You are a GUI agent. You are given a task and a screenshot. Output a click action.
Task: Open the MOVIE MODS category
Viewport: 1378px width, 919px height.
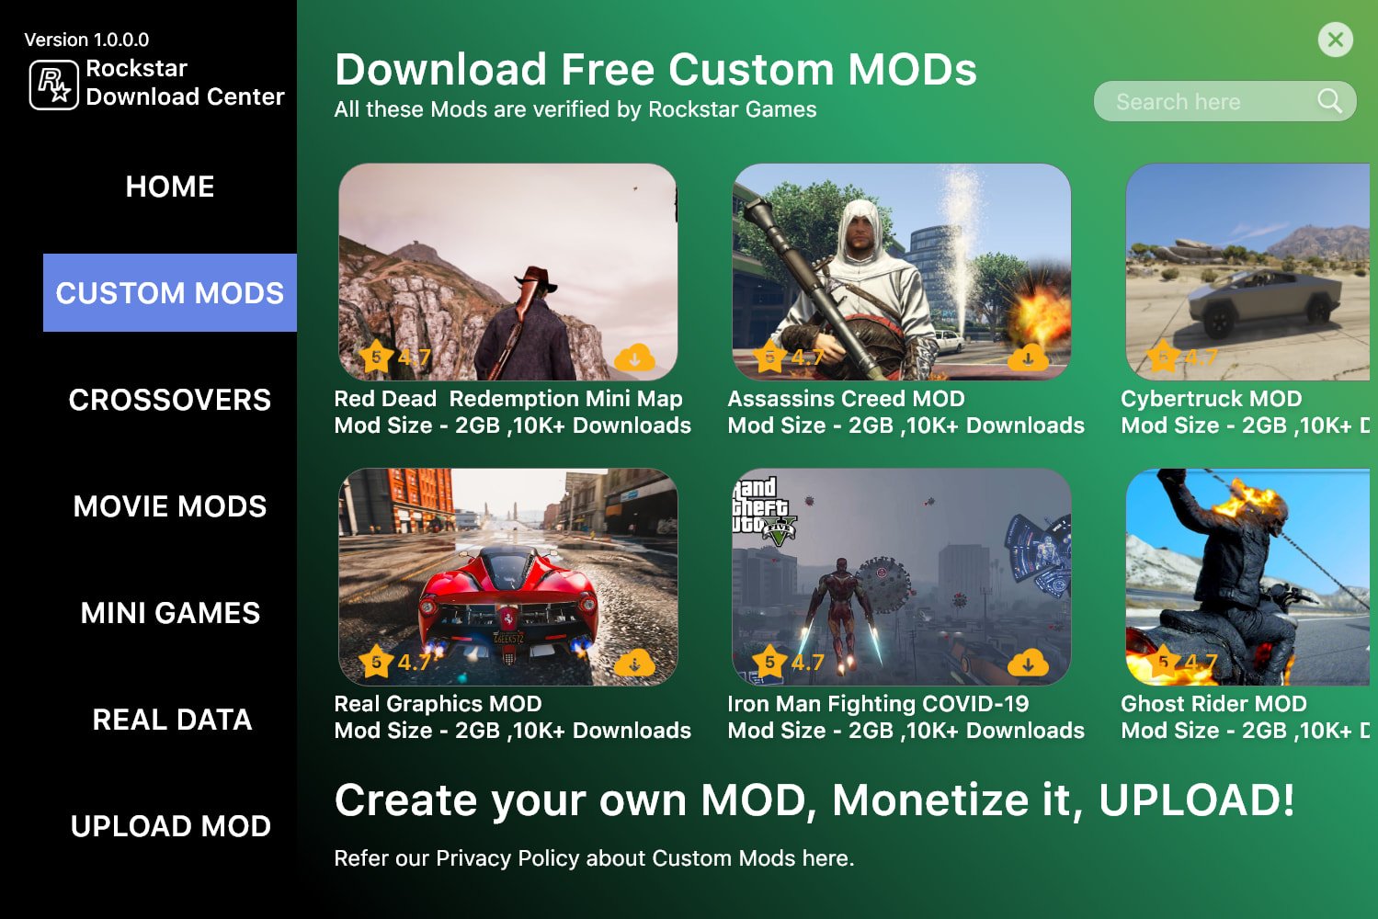pyautogui.click(x=170, y=506)
